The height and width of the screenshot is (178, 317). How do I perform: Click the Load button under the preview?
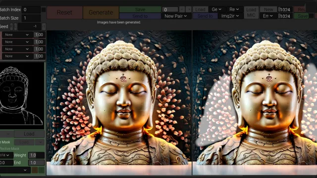click(29, 134)
